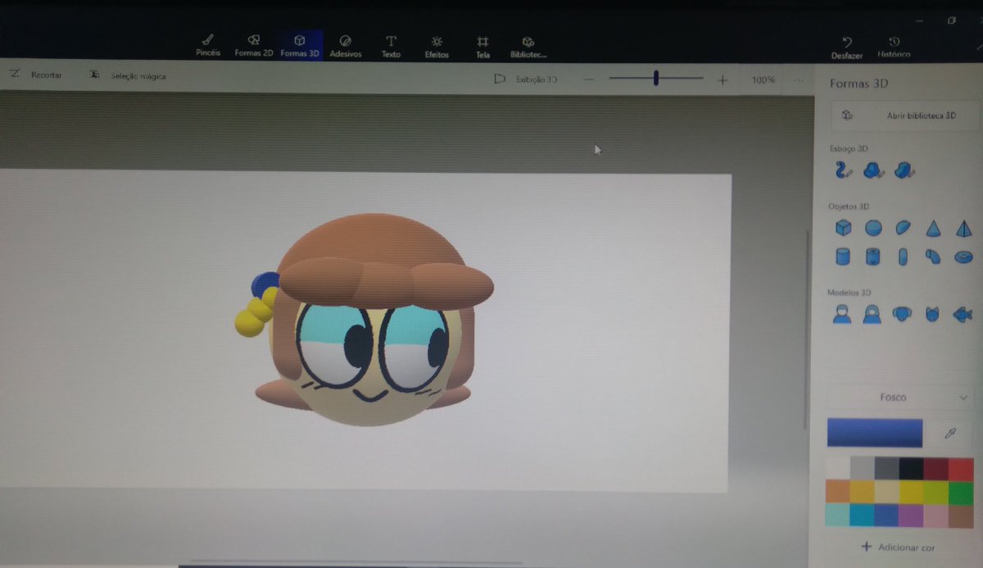This screenshot has width=983, height=568.
Task: Choose the turquoise color swatch
Action: [838, 514]
